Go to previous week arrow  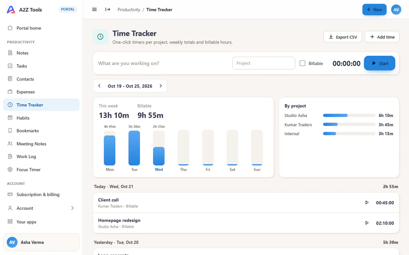pos(99,86)
